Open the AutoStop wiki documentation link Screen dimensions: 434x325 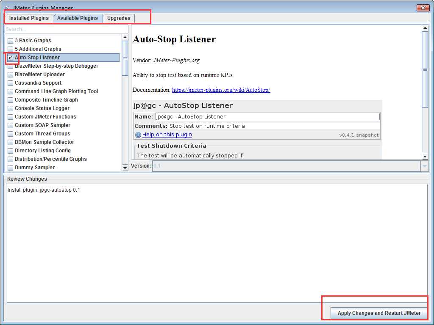(x=221, y=90)
